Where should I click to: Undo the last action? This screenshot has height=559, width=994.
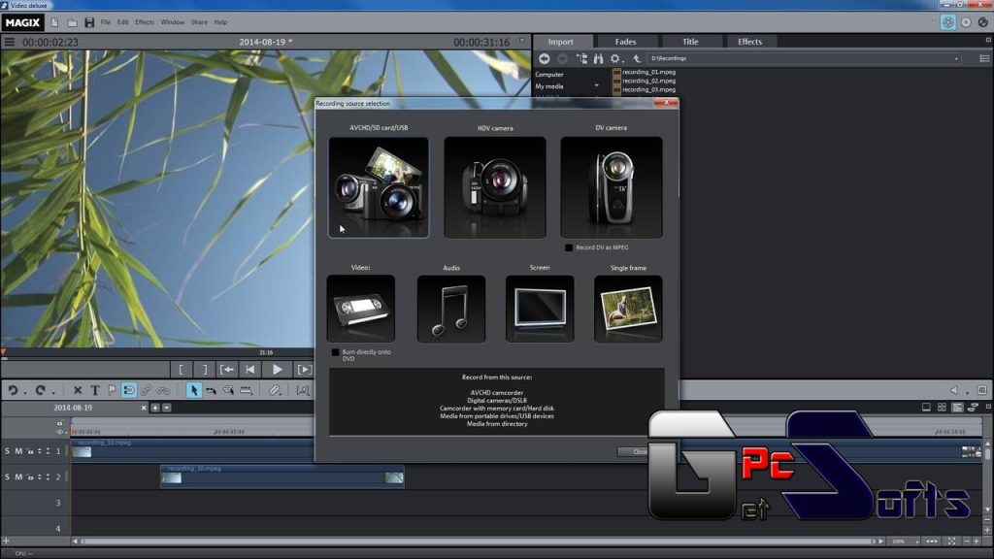(x=13, y=390)
